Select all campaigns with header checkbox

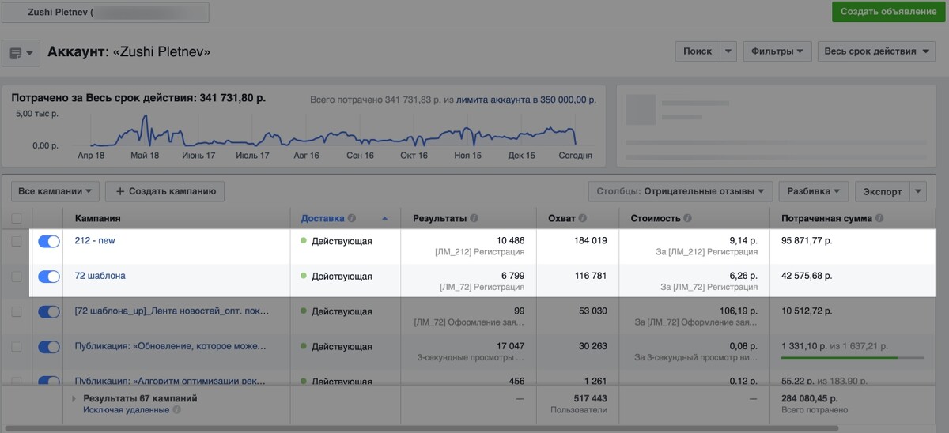(17, 218)
